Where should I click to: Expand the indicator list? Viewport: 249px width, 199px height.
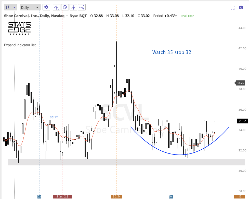[x=20, y=45]
